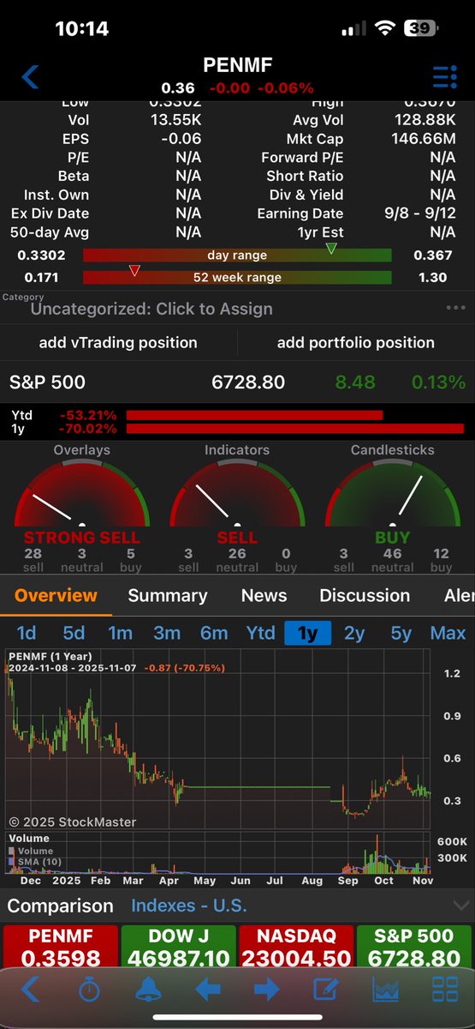Screen dimensions: 475x1029
Task: Tap the Avg Vol value 128.88K
Action: pyautogui.click(x=425, y=120)
